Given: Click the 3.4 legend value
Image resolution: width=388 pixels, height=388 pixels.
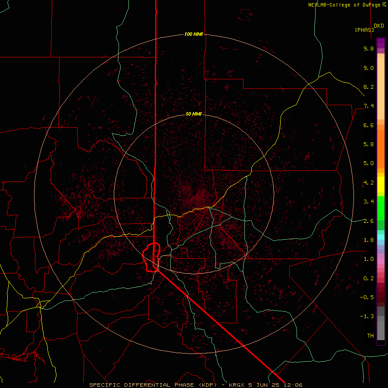Looking at the screenshot, I should (x=369, y=202).
